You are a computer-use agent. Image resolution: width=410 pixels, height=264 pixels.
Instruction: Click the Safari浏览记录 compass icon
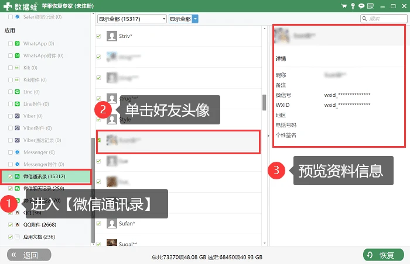17,17
